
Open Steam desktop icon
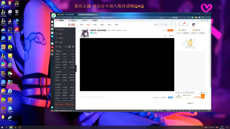pyautogui.click(x=10, y=118)
